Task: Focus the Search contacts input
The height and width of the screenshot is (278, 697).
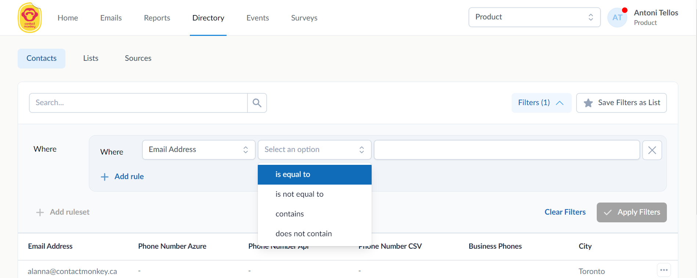Action: pyautogui.click(x=138, y=103)
